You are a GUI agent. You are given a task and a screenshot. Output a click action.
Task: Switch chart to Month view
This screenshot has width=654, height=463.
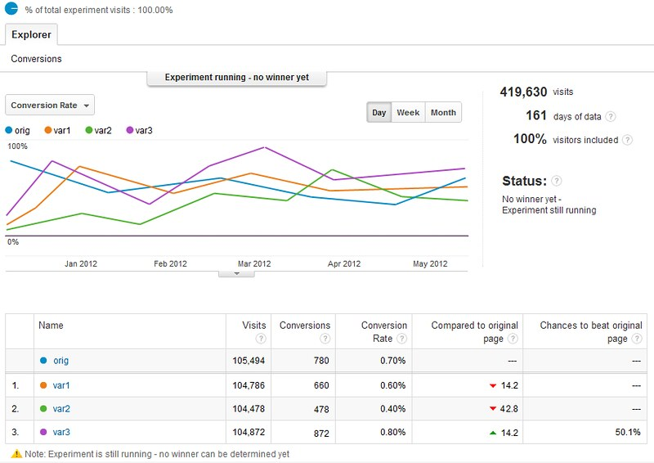(x=443, y=113)
